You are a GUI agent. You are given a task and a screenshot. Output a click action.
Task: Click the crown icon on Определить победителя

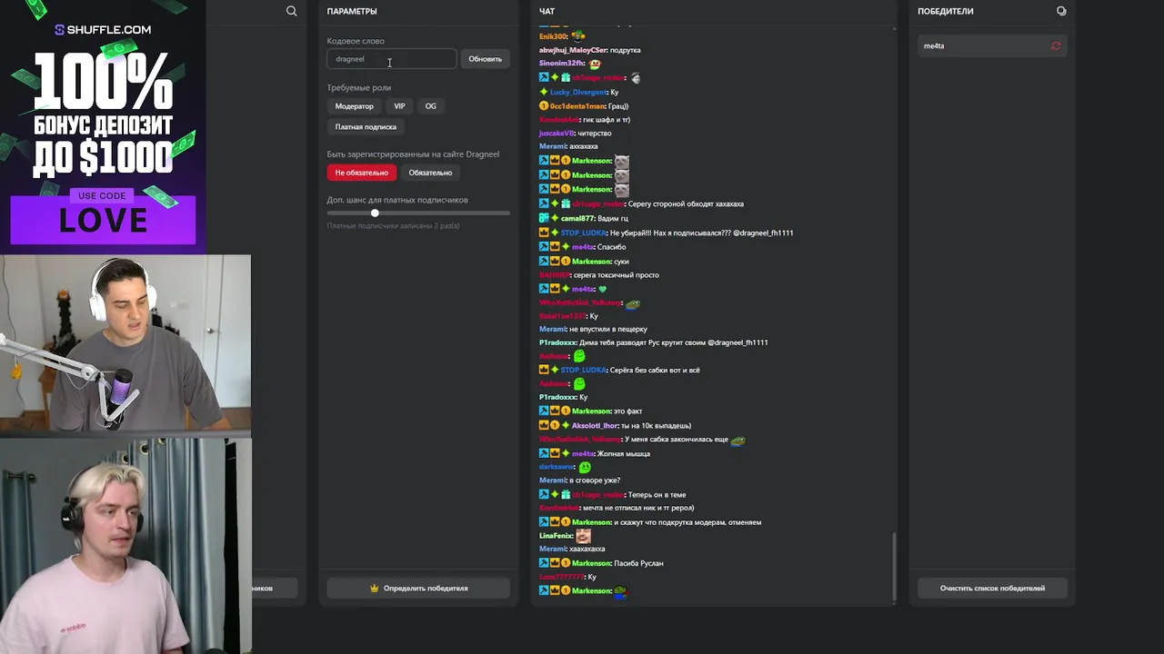click(x=375, y=589)
